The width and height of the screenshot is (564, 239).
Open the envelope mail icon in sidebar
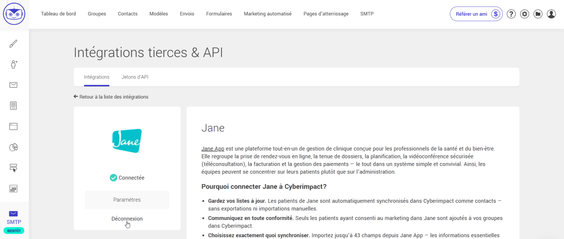click(13, 85)
